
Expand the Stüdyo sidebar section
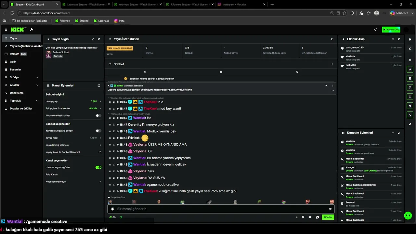coord(21,77)
